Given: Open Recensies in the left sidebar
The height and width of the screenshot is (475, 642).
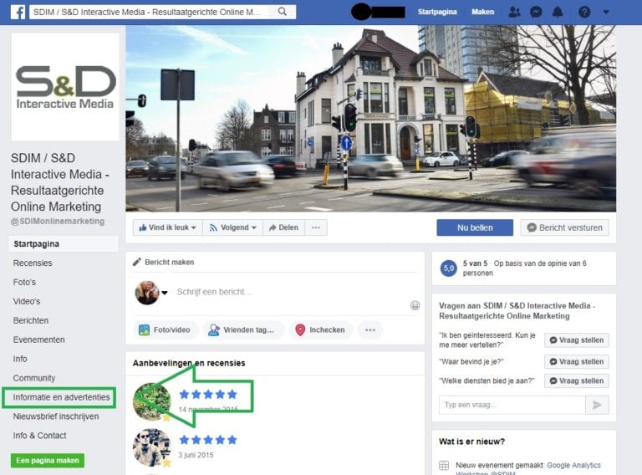Looking at the screenshot, I should pyautogui.click(x=33, y=263).
